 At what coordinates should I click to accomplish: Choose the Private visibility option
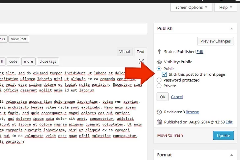point(159,86)
